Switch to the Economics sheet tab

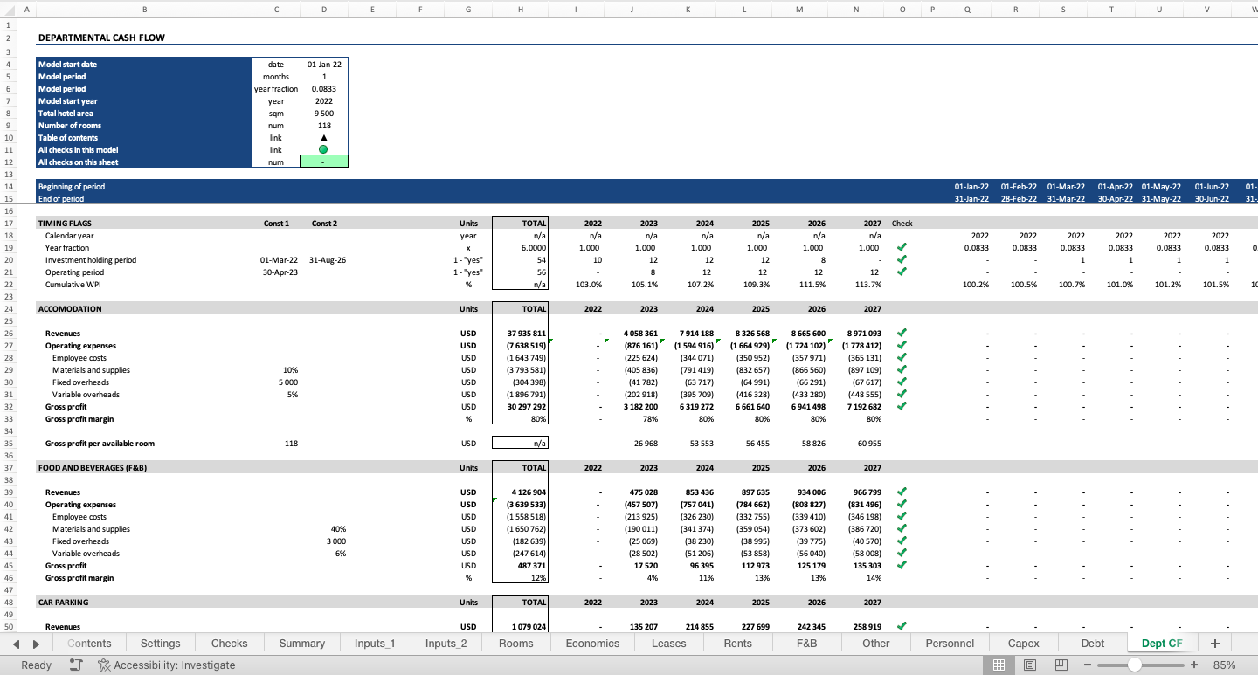click(591, 643)
